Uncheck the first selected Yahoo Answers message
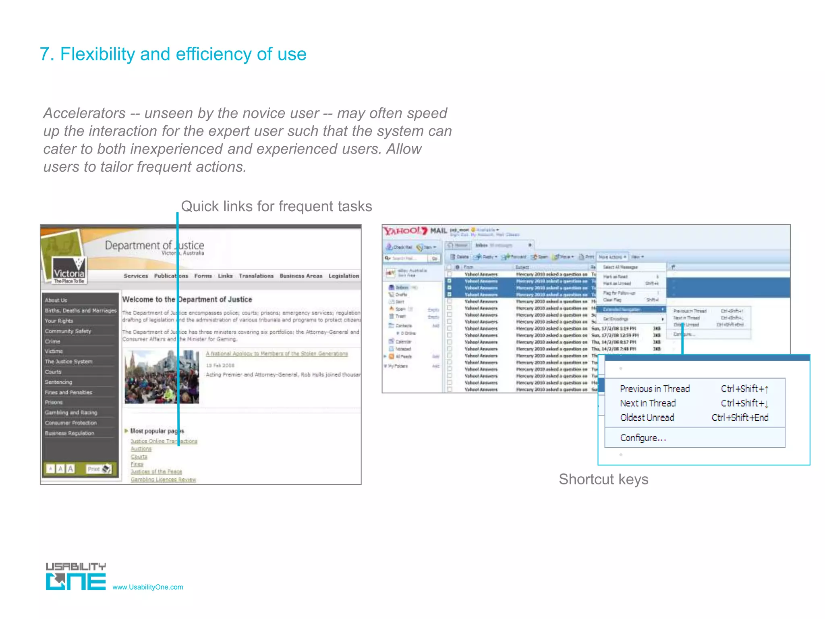This screenshot has height=619, width=825. coord(450,281)
